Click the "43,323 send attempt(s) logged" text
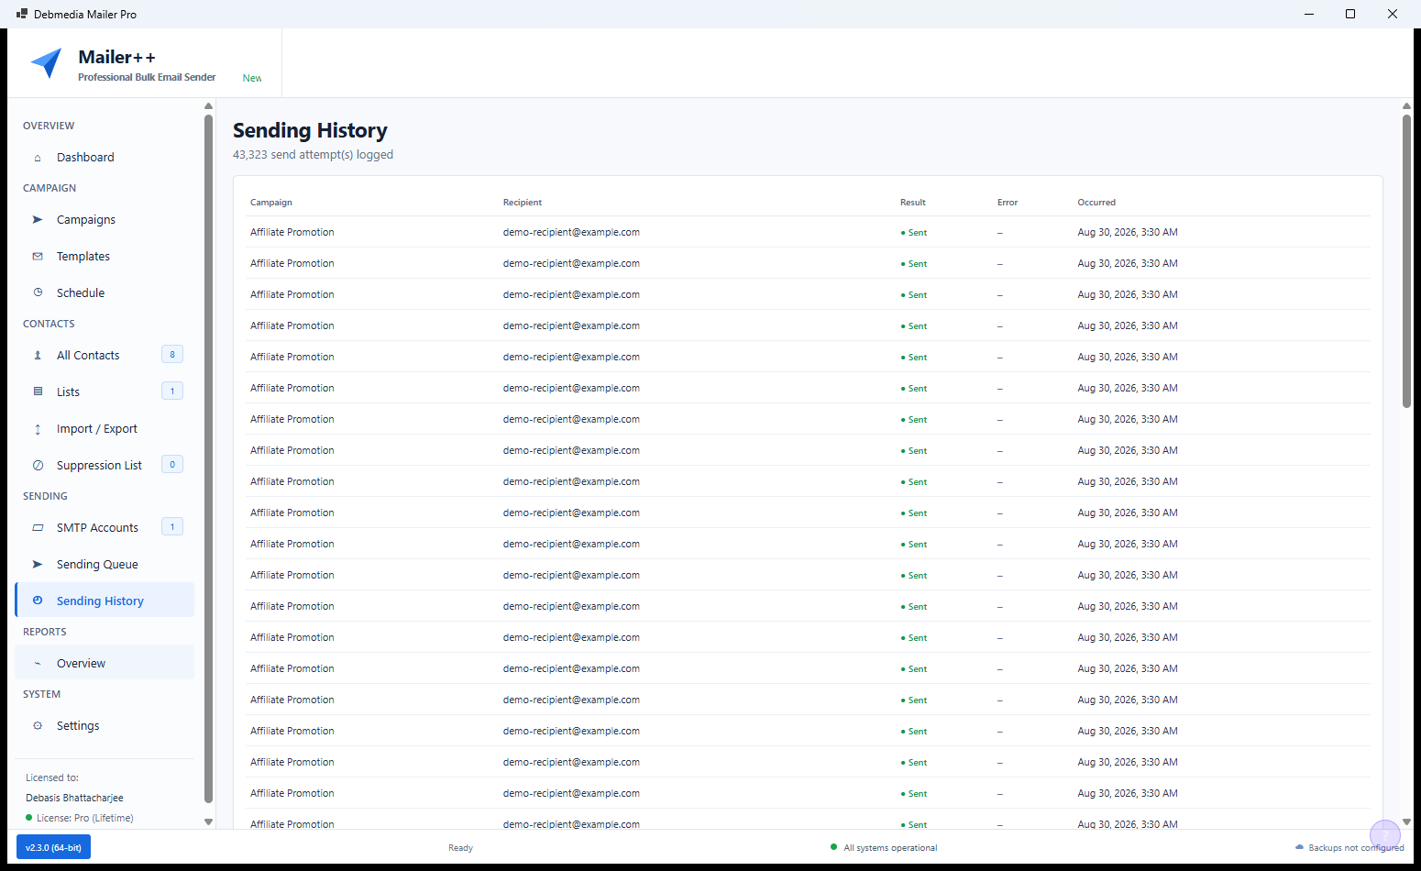The image size is (1421, 871). click(x=313, y=155)
